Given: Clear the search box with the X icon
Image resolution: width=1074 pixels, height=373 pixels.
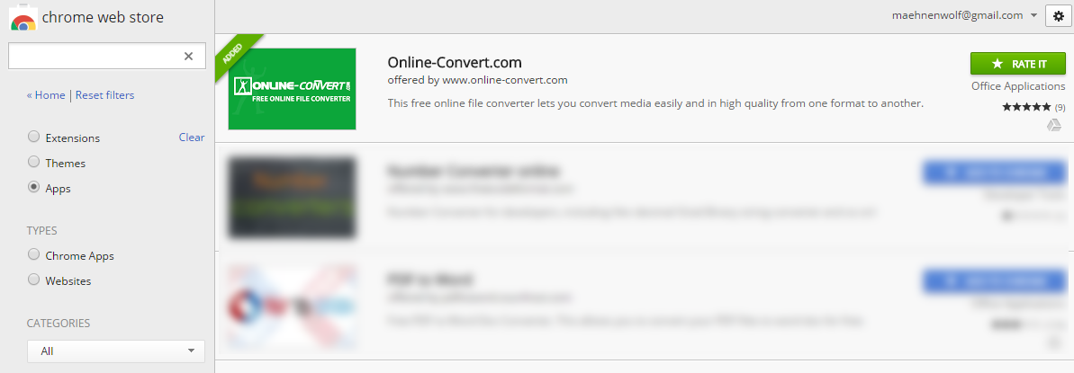Looking at the screenshot, I should pyautogui.click(x=188, y=56).
